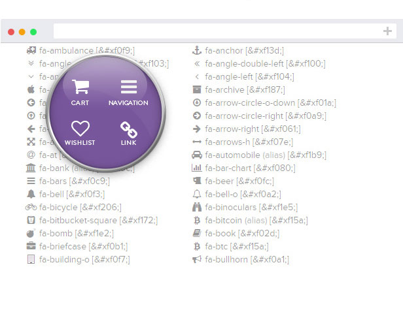This screenshot has height=314, width=403.
Task: Click the fa-automobile car icon
Action: click(x=196, y=155)
